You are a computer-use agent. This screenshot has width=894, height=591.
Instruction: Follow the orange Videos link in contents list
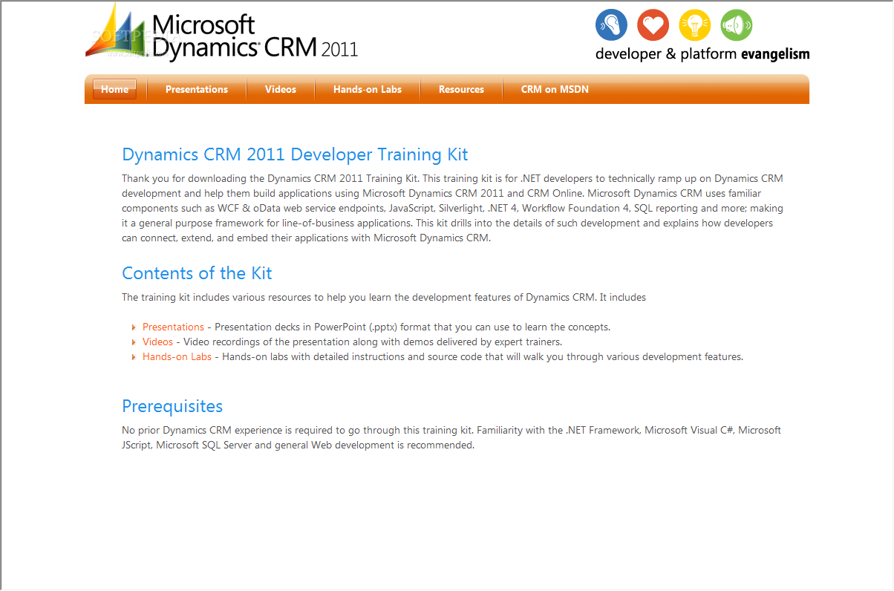[157, 342]
